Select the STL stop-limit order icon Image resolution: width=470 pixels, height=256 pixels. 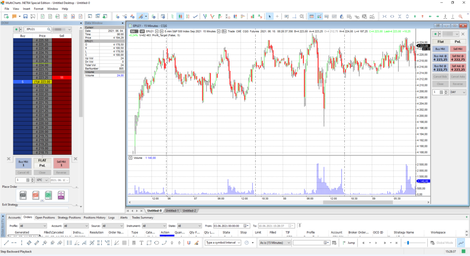point(48,195)
